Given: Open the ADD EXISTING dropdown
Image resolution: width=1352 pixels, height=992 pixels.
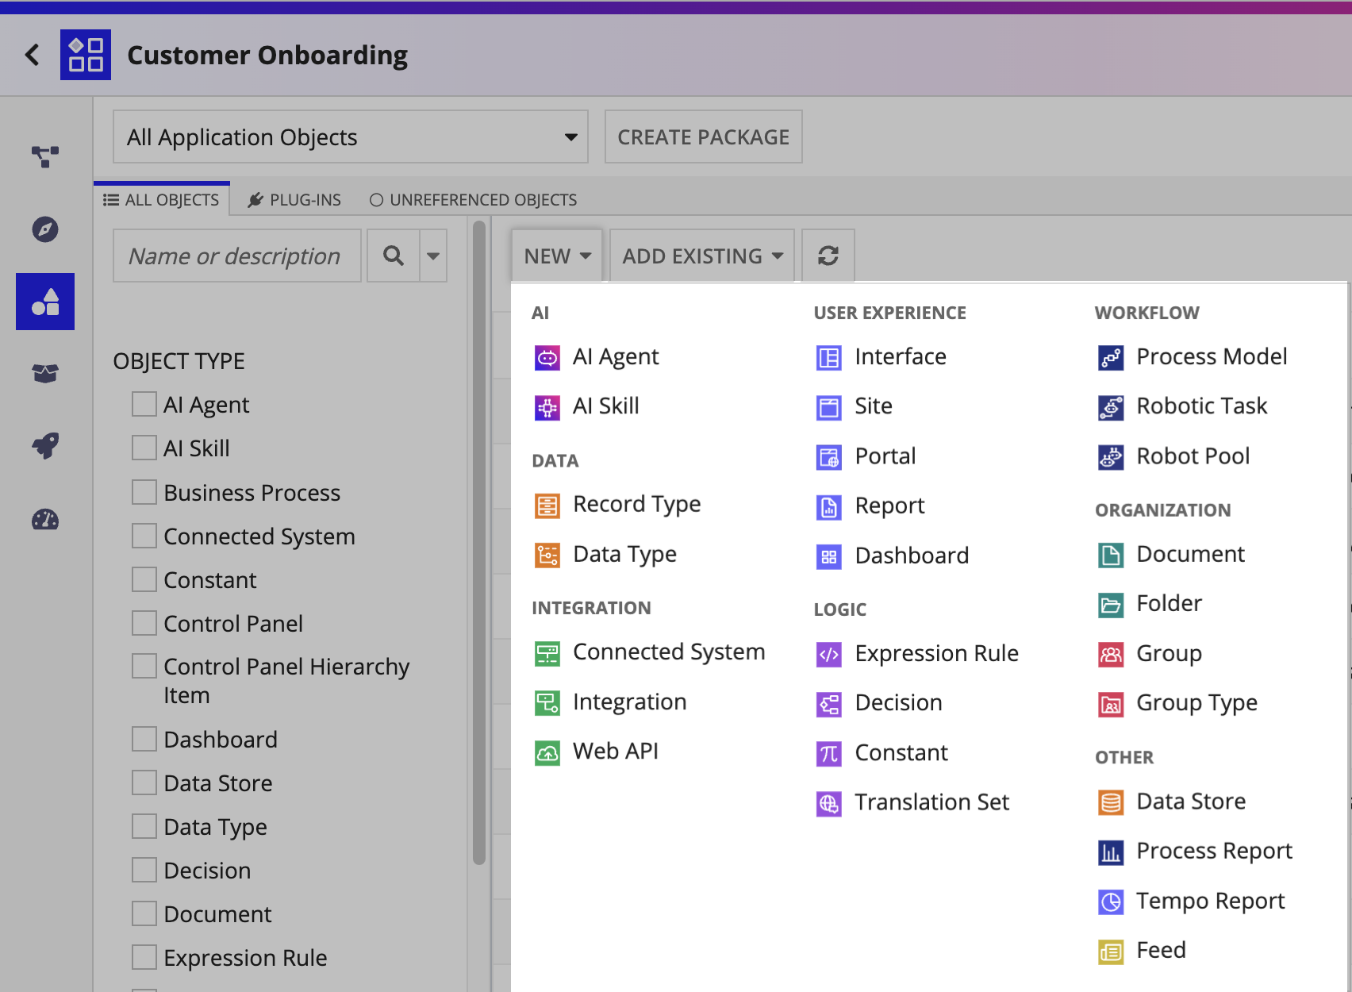Looking at the screenshot, I should coord(702,256).
